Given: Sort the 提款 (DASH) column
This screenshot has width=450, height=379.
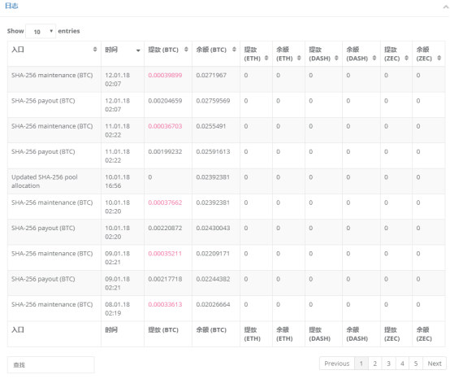Looking at the screenshot, I should (x=336, y=58).
